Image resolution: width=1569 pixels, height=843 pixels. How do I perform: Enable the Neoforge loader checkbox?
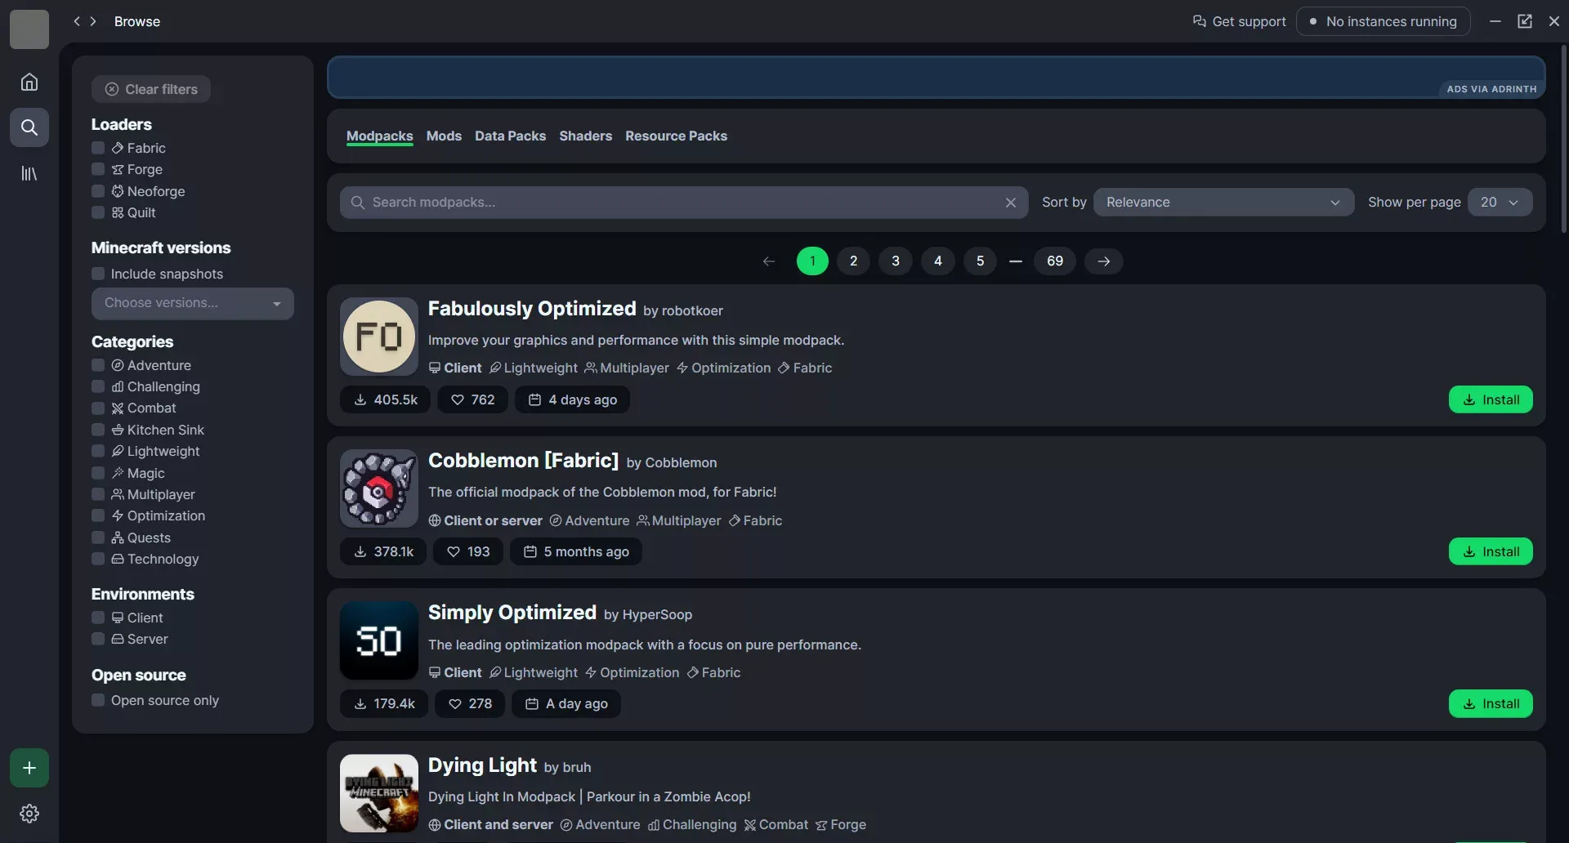click(x=98, y=191)
